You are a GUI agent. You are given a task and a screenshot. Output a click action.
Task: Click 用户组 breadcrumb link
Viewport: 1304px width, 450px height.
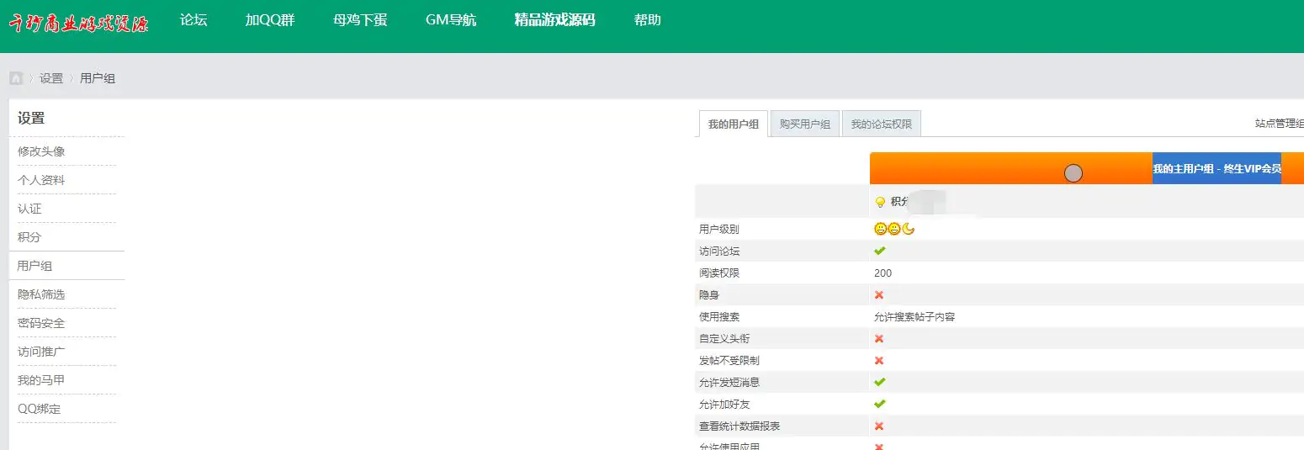pyautogui.click(x=98, y=78)
